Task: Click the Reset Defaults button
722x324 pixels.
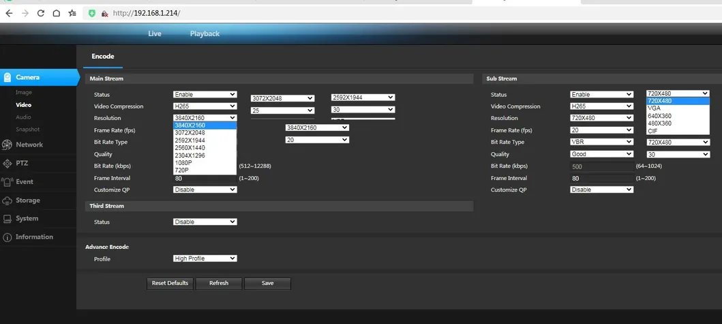Action: click(x=170, y=284)
